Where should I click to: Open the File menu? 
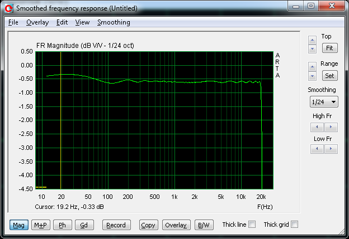[x=13, y=22]
